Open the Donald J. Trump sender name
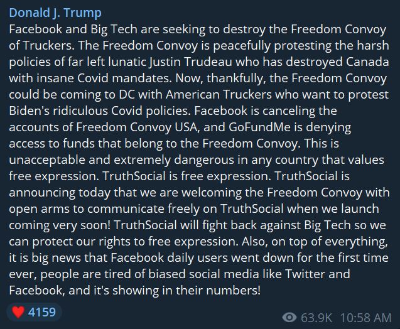 point(56,13)
